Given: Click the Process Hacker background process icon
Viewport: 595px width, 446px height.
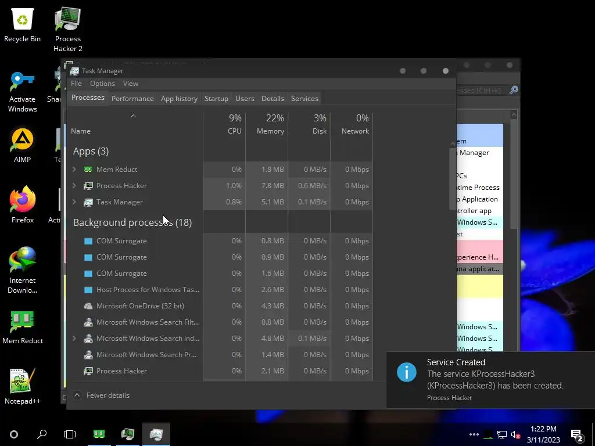Looking at the screenshot, I should [88, 371].
